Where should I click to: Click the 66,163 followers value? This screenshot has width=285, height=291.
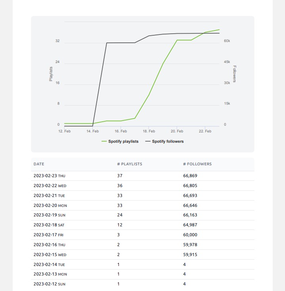[190, 215]
